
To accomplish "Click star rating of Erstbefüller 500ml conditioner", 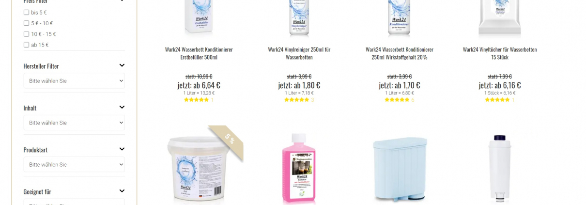I will [x=196, y=100].
